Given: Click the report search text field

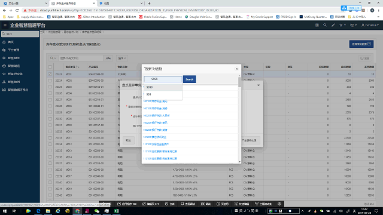Looking at the screenshot, I should 81,59.
